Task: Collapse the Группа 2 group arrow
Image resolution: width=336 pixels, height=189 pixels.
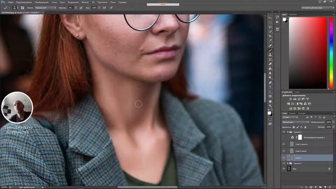Action: coord(288,132)
